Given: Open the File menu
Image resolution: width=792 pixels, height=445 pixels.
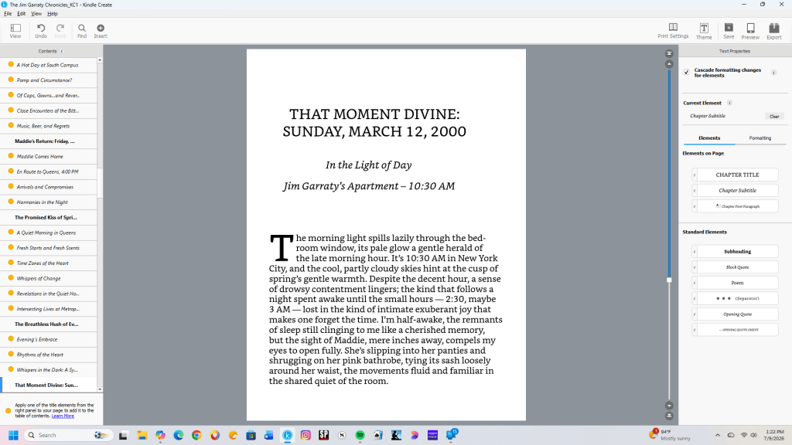Looking at the screenshot, I should click(x=8, y=14).
